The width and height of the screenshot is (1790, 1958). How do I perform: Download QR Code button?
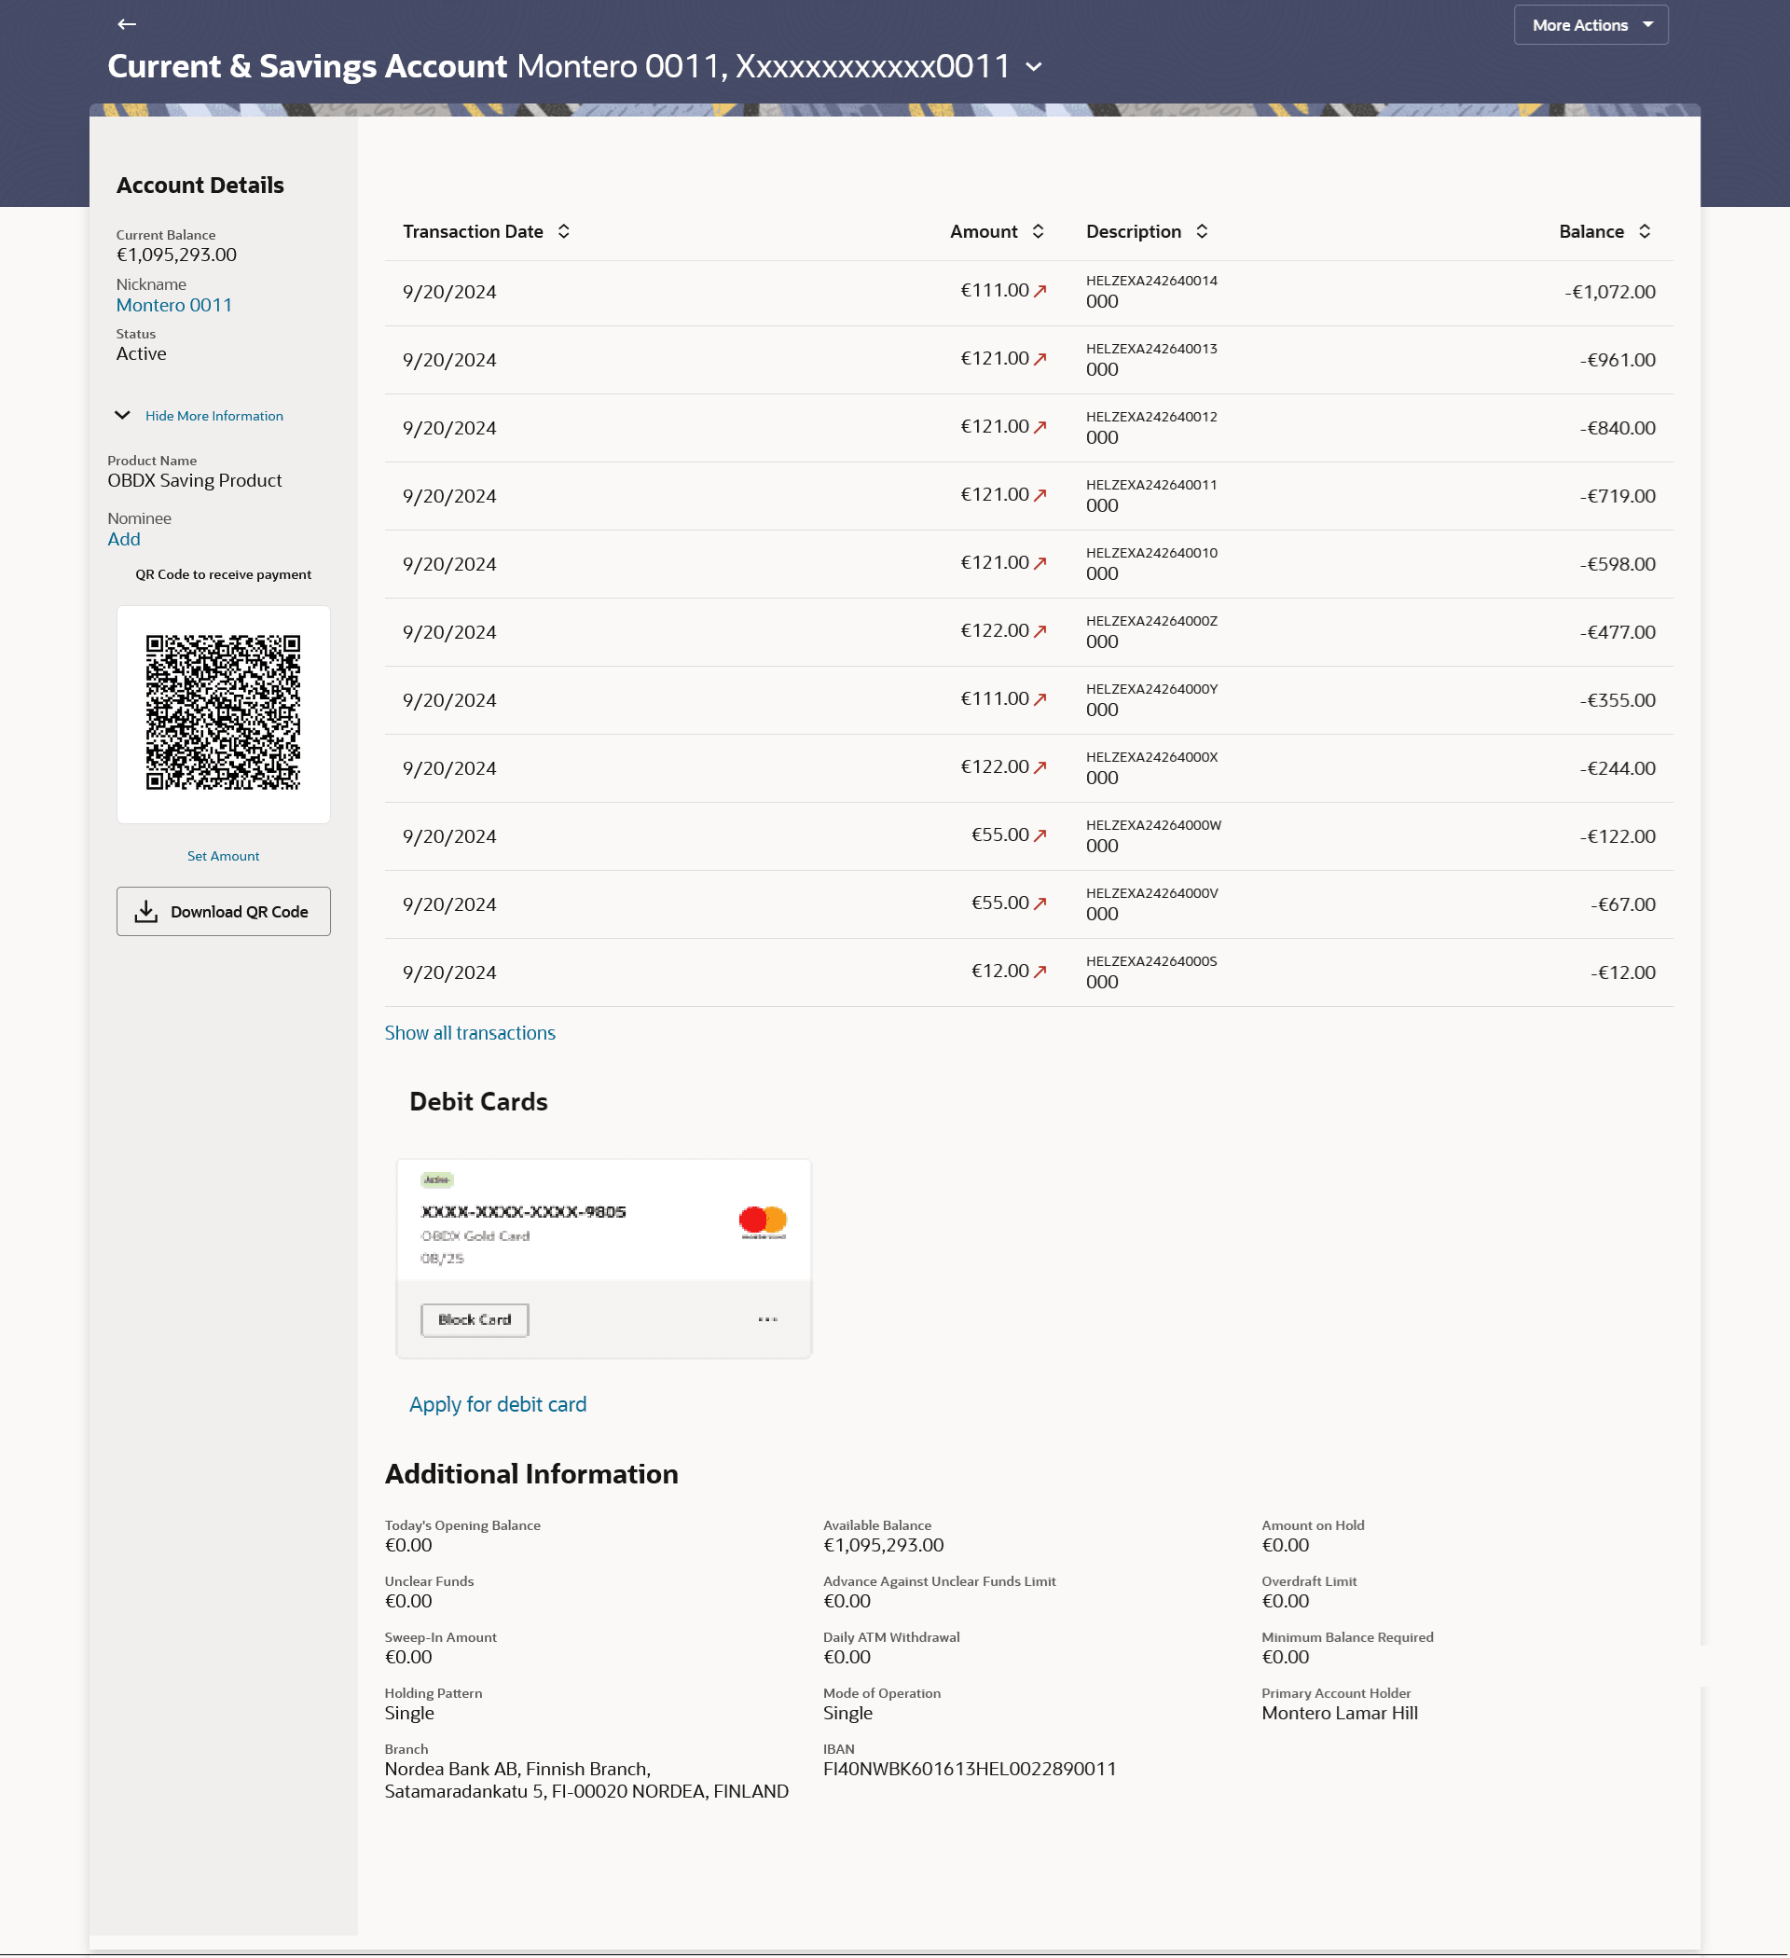[x=224, y=911]
